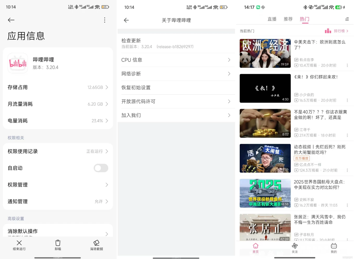
Task: Open video title 张居正：满天风雪中
Action: [320, 220]
